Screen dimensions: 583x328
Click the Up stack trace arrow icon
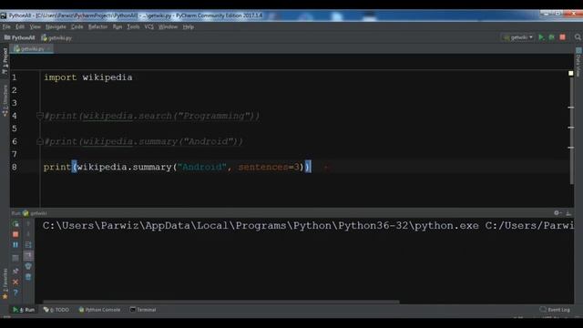pos(28,224)
